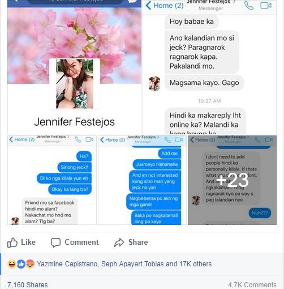Click the laughing reaction emoji
The height and width of the screenshot is (289, 284).
point(11,264)
